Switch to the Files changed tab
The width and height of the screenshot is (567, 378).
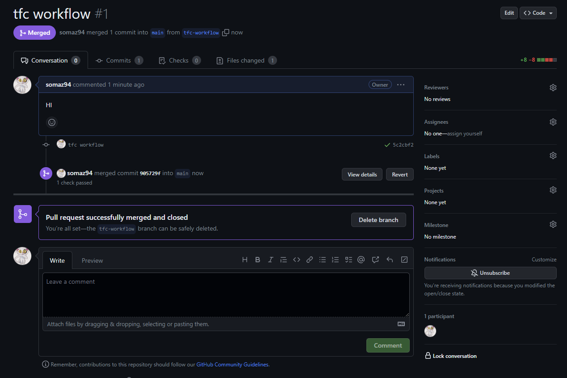246,60
